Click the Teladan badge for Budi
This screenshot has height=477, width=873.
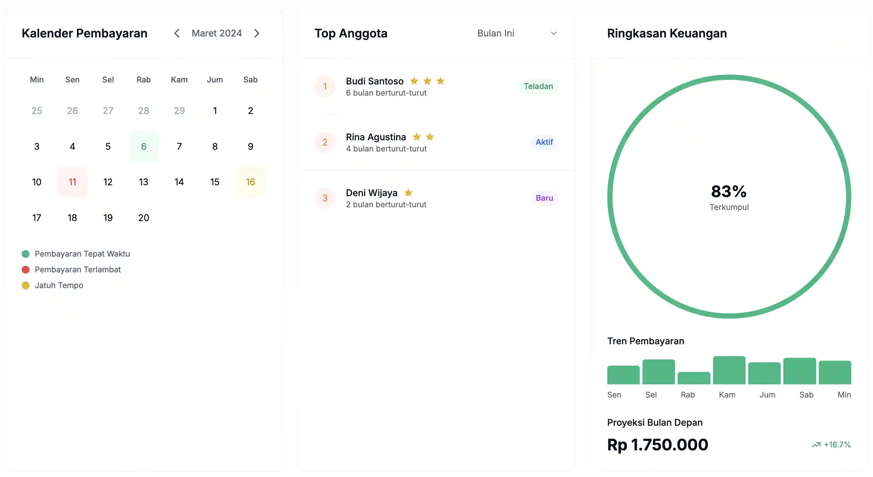click(x=538, y=86)
